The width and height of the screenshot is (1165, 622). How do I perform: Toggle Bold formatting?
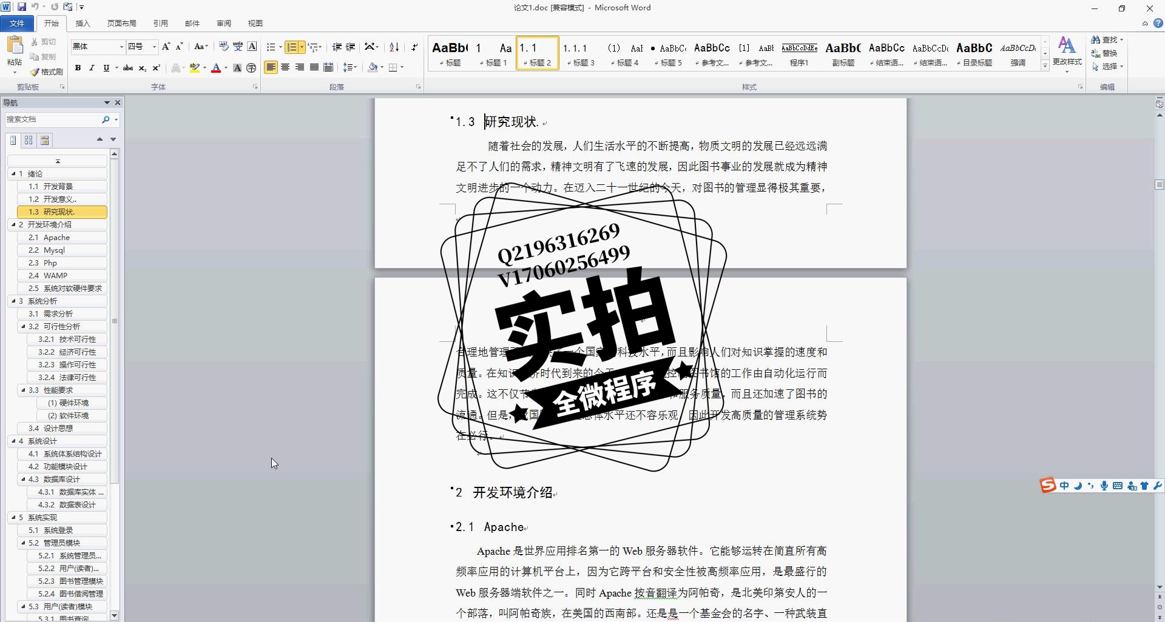pos(78,68)
